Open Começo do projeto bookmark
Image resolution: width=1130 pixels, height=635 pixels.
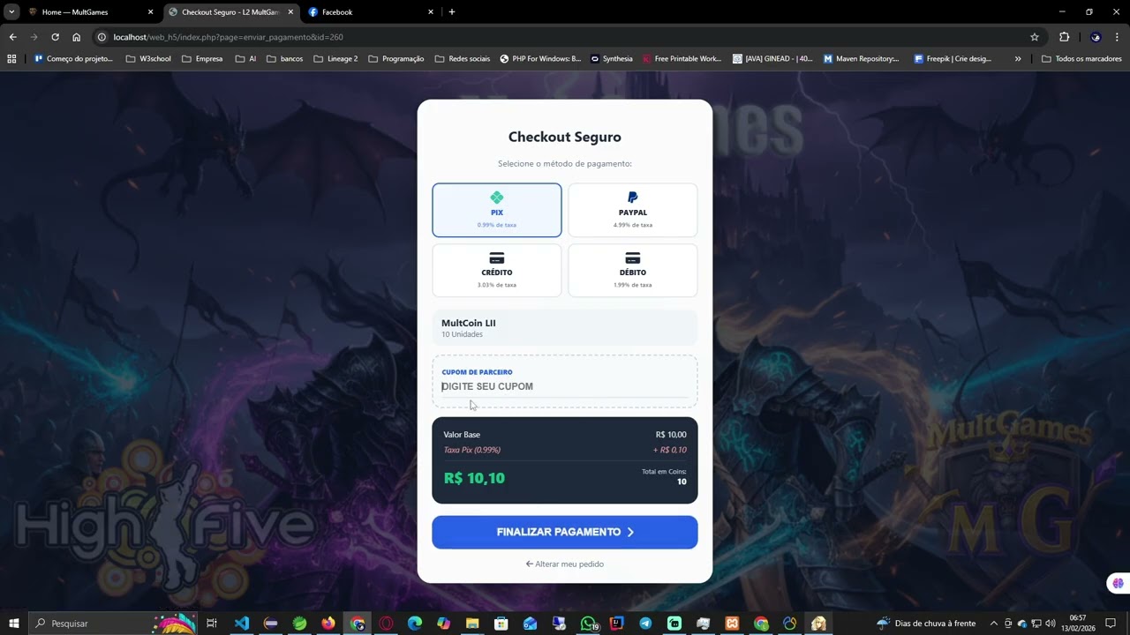[x=72, y=59]
